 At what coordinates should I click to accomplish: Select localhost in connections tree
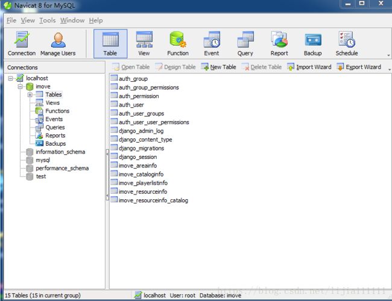click(x=37, y=78)
